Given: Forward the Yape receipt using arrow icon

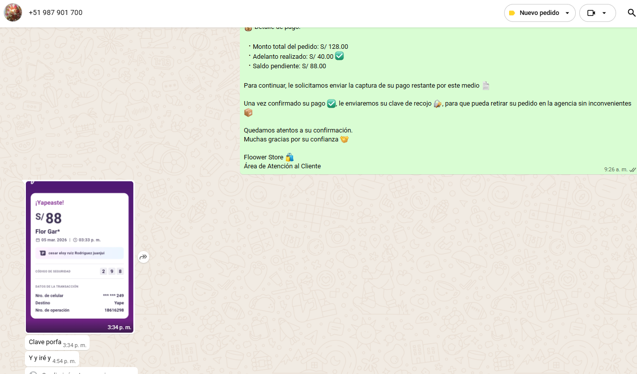Looking at the screenshot, I should click(143, 257).
